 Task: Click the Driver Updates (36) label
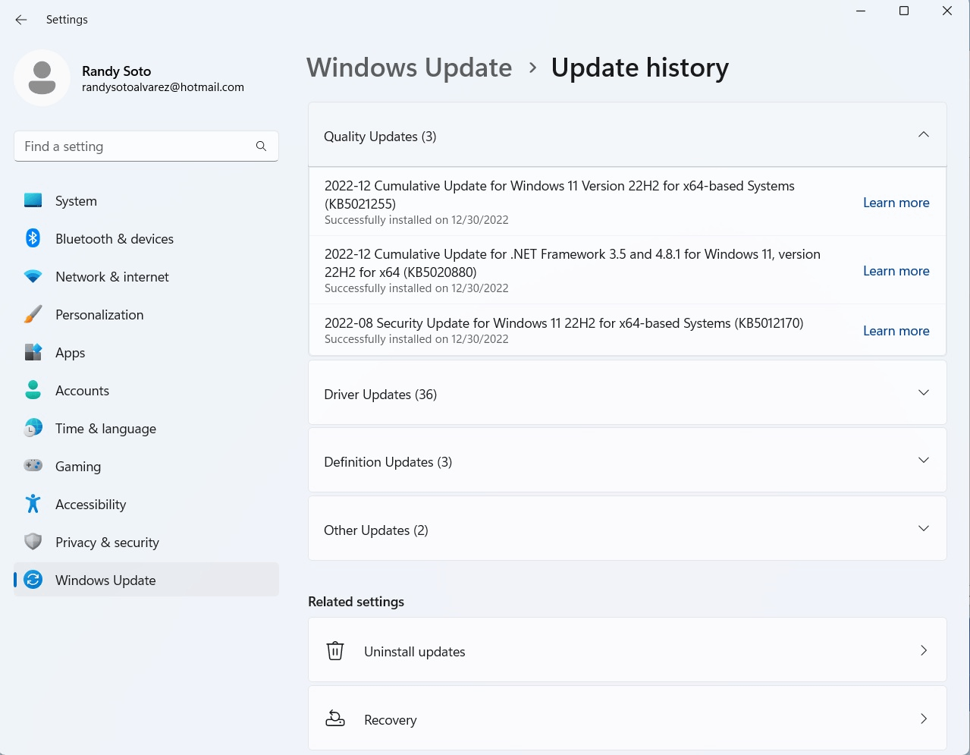(x=380, y=395)
